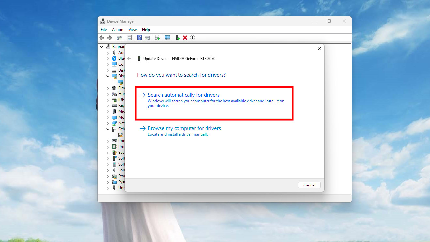This screenshot has width=430, height=242.
Task: Click the Scan for hardware changes icon
Action: [167, 38]
